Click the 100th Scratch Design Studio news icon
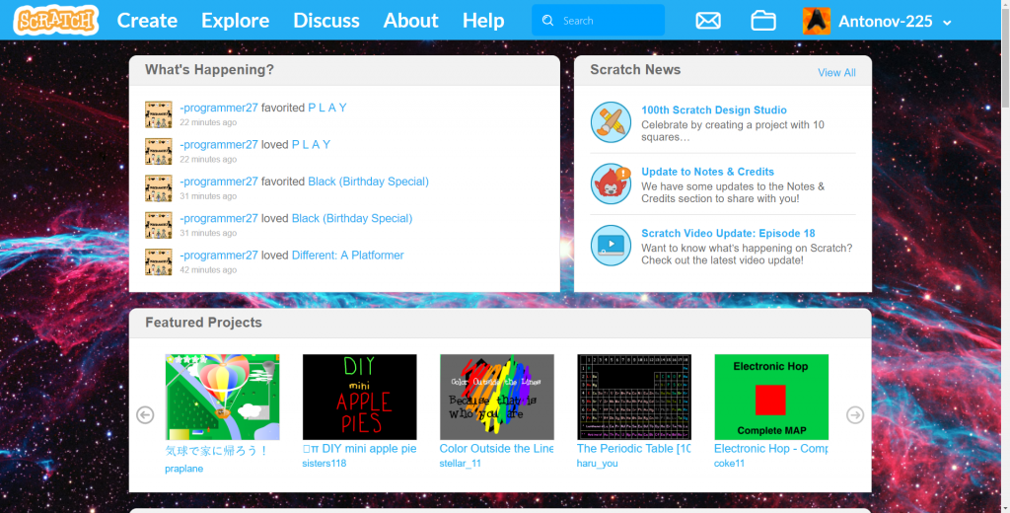 pyautogui.click(x=611, y=121)
